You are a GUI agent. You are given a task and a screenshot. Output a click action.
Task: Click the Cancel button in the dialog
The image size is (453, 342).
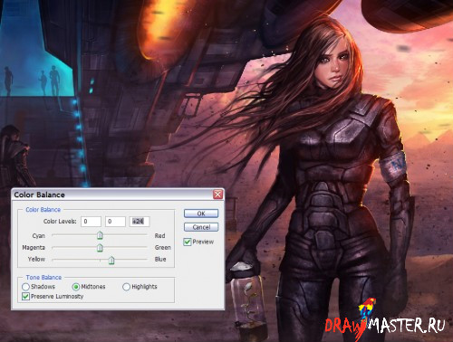coord(201,227)
